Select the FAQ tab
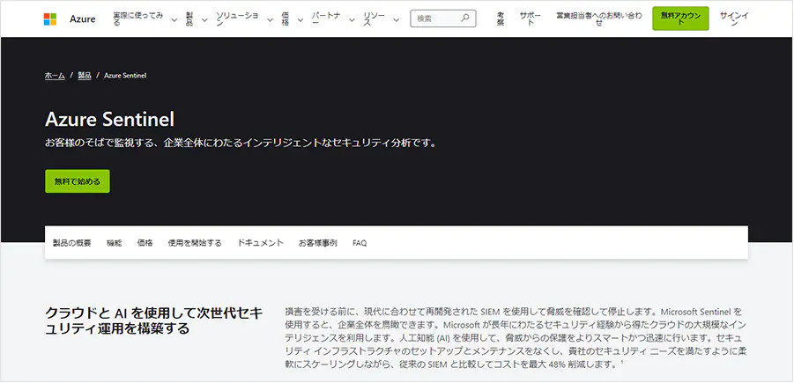 360,243
